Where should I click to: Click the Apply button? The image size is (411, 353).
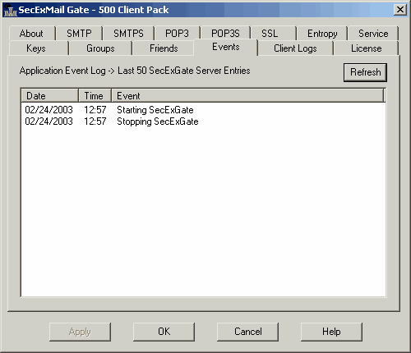click(x=80, y=332)
